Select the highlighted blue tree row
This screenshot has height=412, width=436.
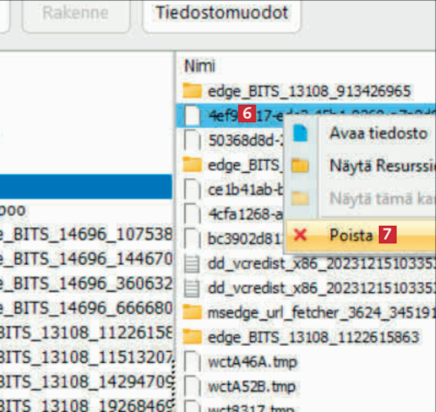(86, 186)
